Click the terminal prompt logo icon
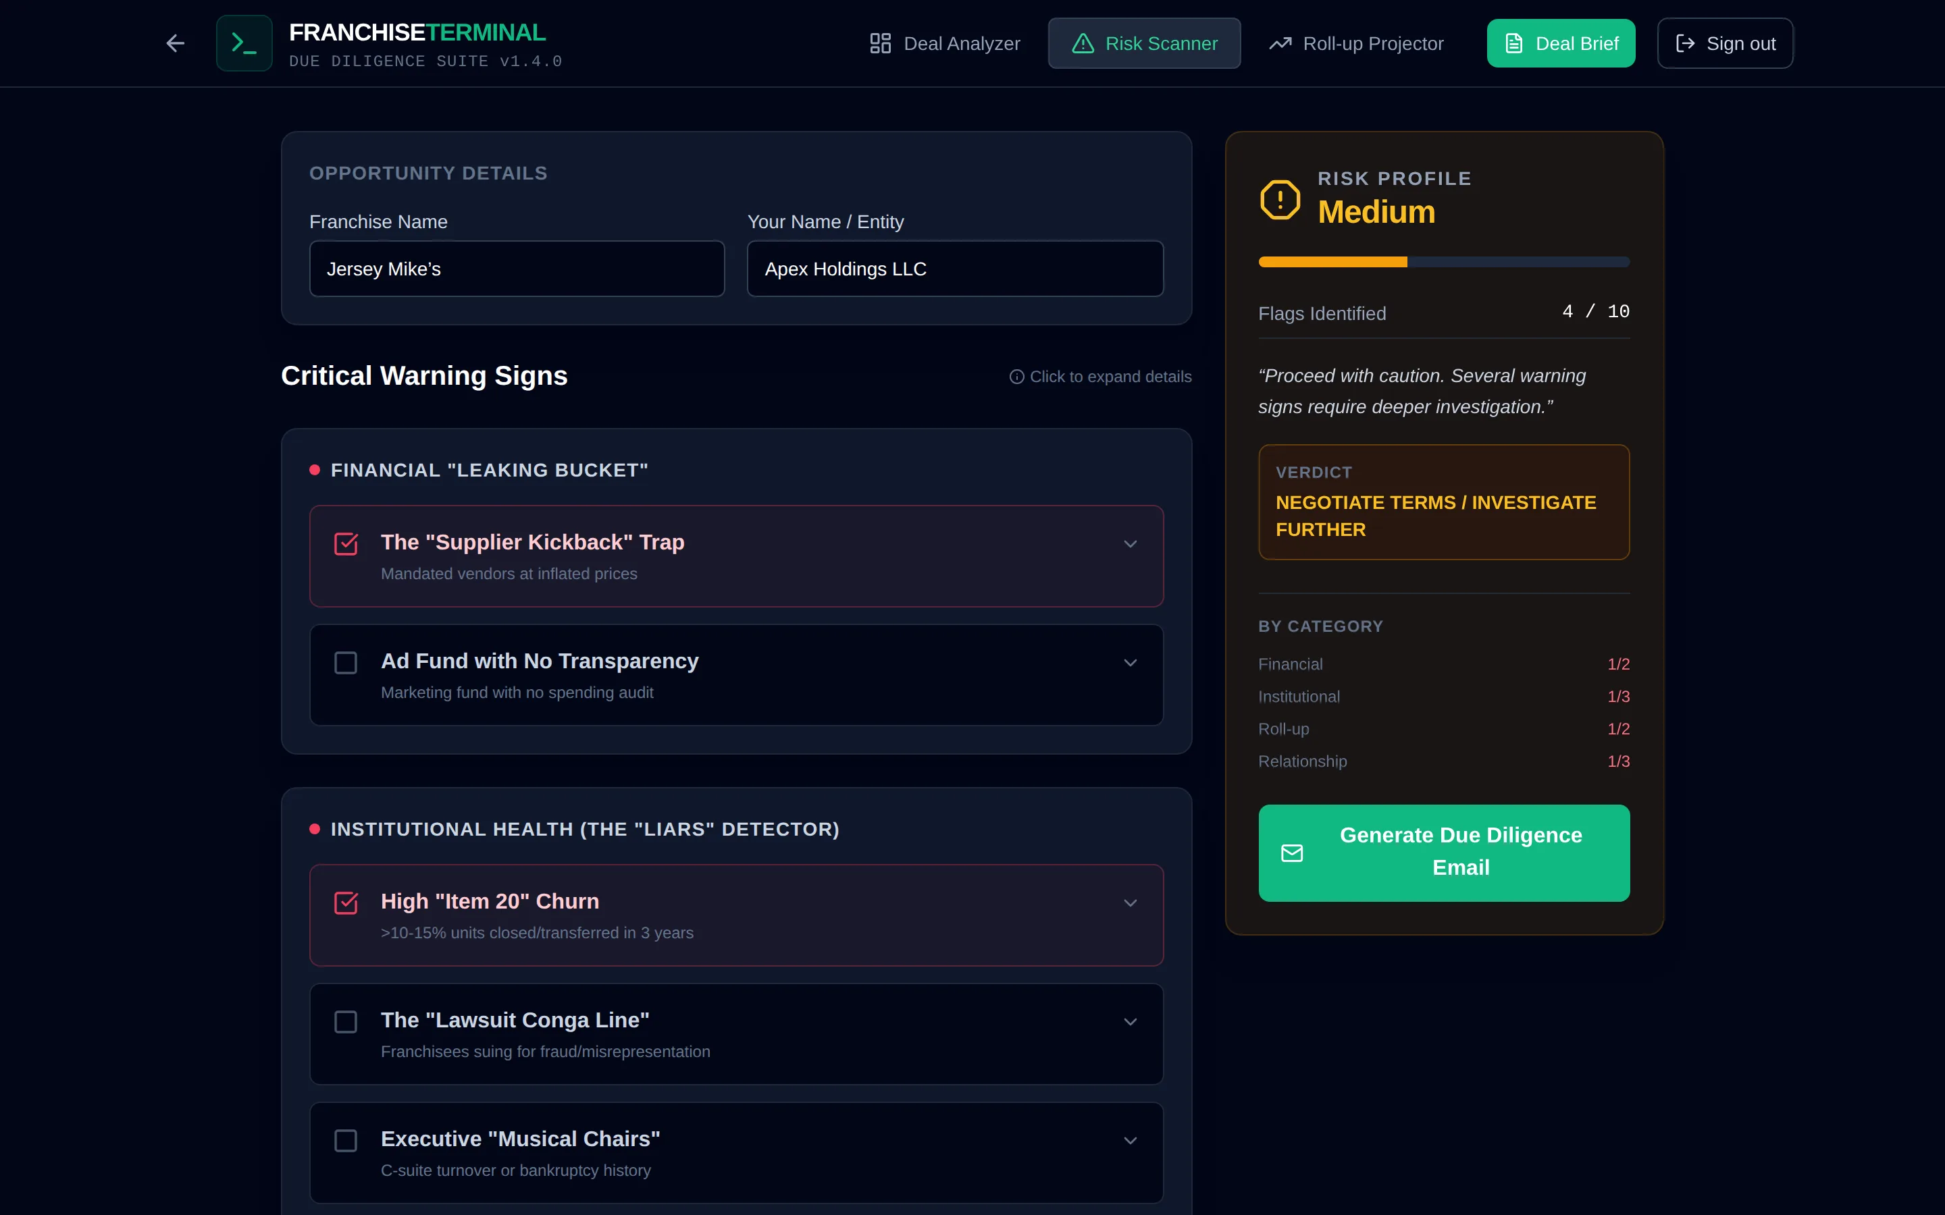1945x1215 pixels. click(x=244, y=43)
